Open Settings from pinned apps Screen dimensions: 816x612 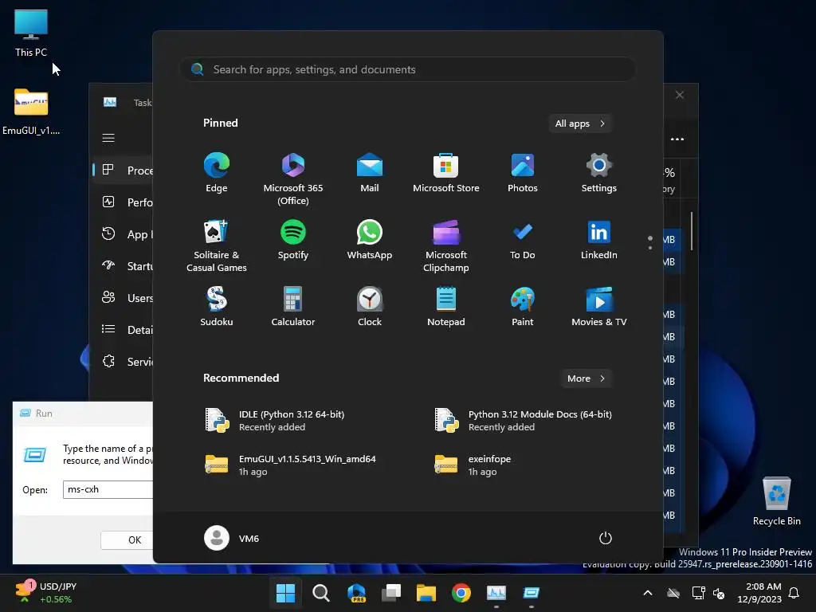tap(599, 173)
